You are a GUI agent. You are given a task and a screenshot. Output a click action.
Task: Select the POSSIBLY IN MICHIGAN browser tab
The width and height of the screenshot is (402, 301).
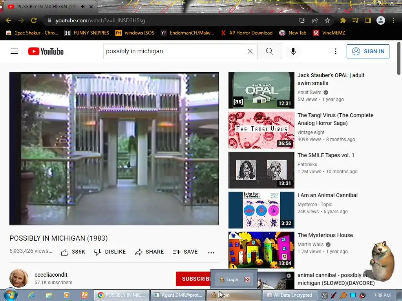pyautogui.click(x=46, y=7)
